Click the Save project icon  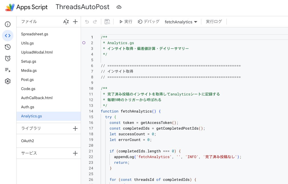click(107, 22)
